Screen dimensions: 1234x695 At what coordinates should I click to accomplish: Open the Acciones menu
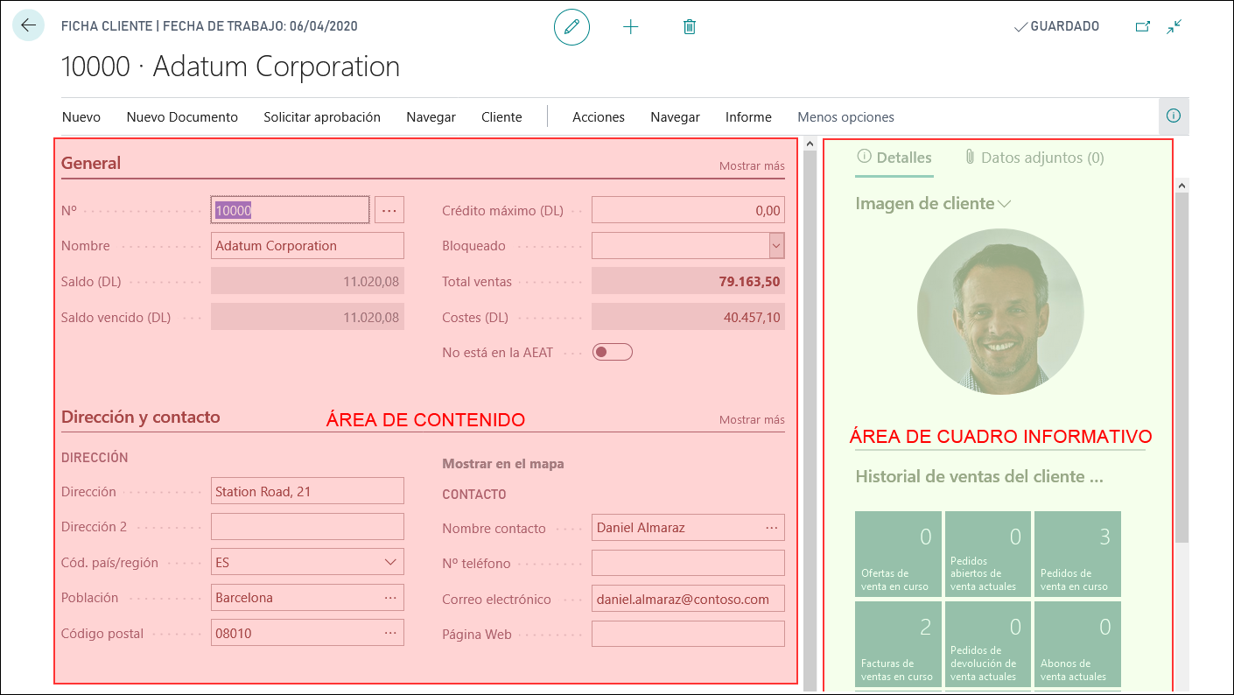click(x=599, y=117)
